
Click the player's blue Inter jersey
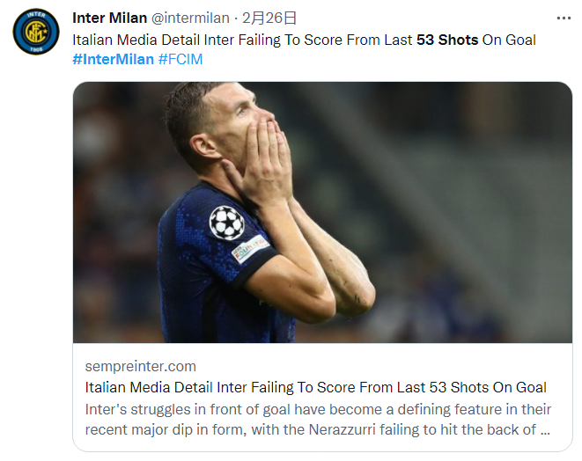point(203,282)
